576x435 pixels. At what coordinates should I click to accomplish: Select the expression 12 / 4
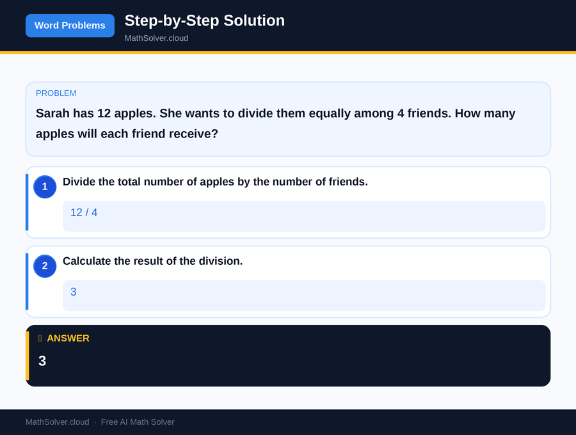84,212
